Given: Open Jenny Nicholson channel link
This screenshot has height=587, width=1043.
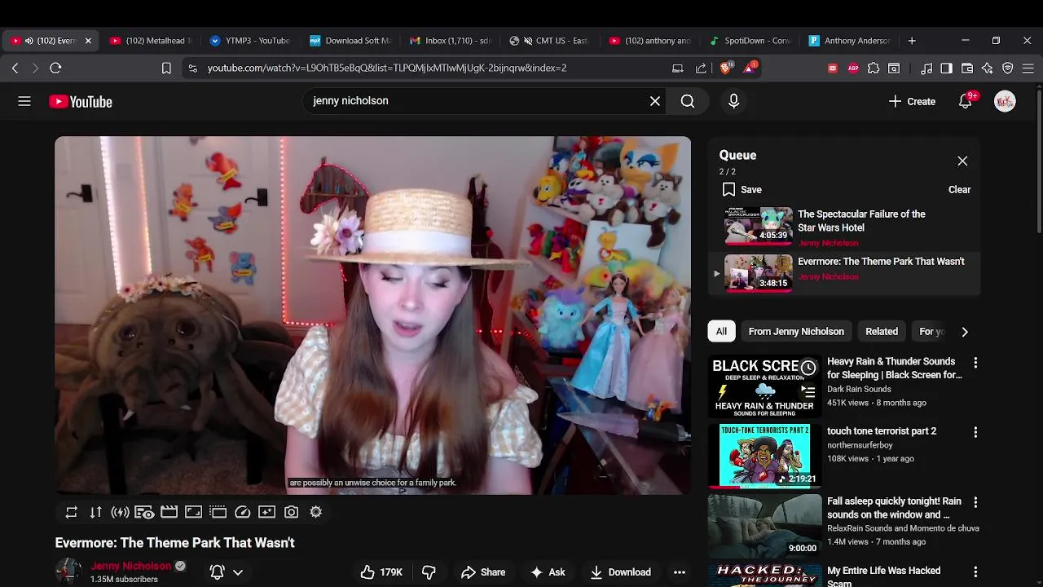Looking at the screenshot, I should click(x=131, y=566).
